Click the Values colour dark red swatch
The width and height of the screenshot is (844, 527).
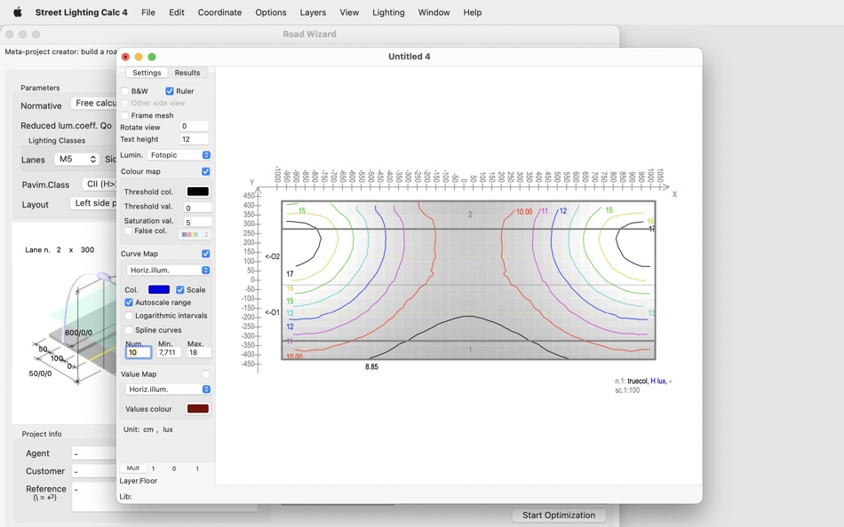pos(197,409)
